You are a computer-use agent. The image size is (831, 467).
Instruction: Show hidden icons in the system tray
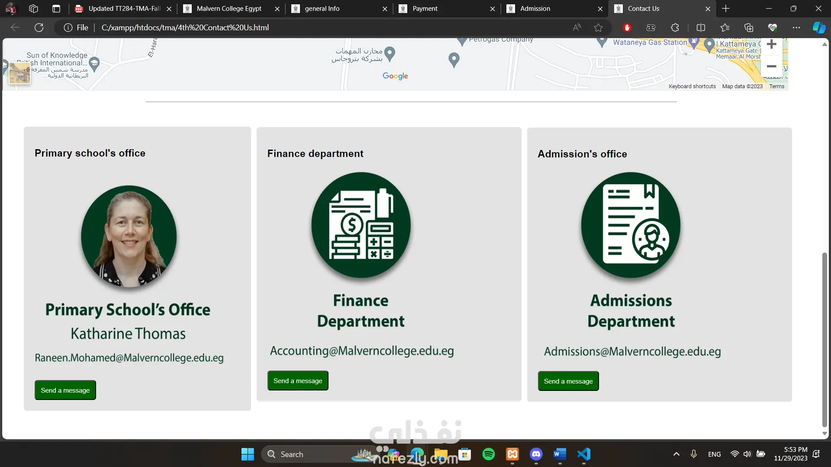[x=676, y=454]
